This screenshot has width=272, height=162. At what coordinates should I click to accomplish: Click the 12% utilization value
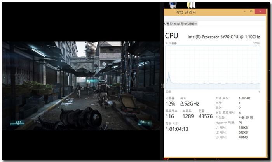coord(170,104)
